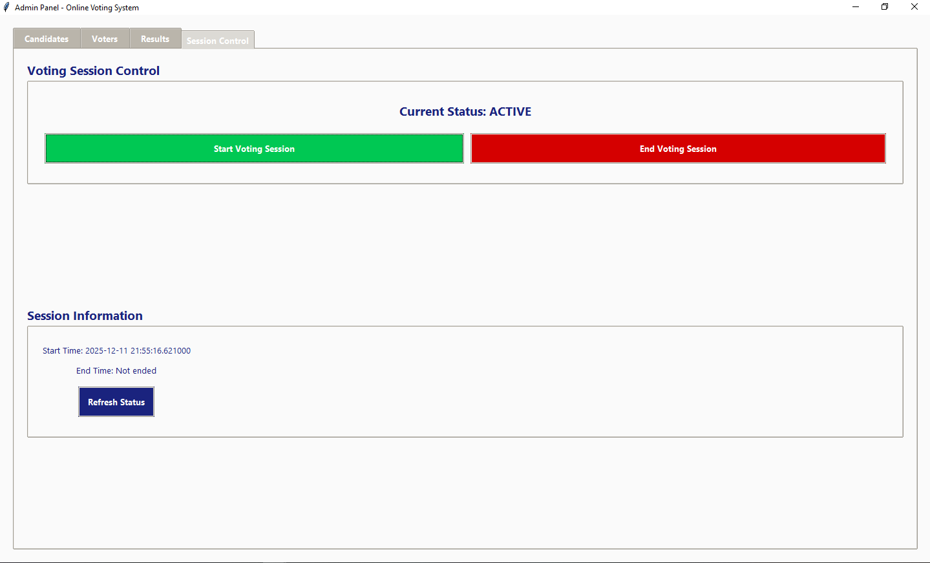
Task: Click the green Start Voting Session button
Action: [254, 148]
